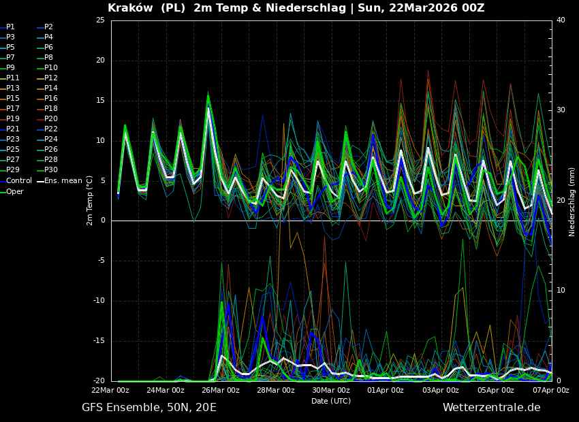The height and width of the screenshot is (422, 579).
Task: Pick the P8 member in legend
Action: click(x=45, y=58)
